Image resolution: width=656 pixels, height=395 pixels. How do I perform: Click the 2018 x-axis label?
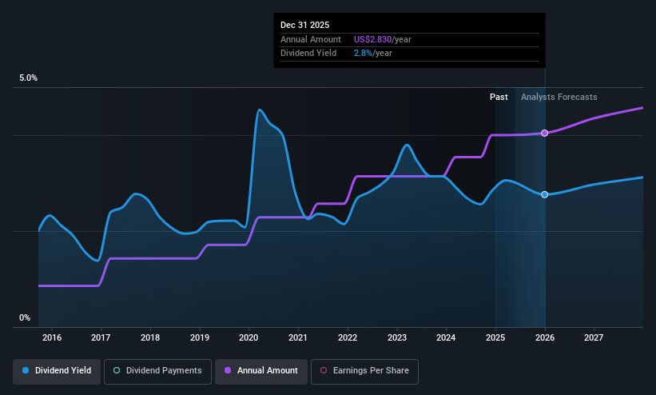coord(150,337)
